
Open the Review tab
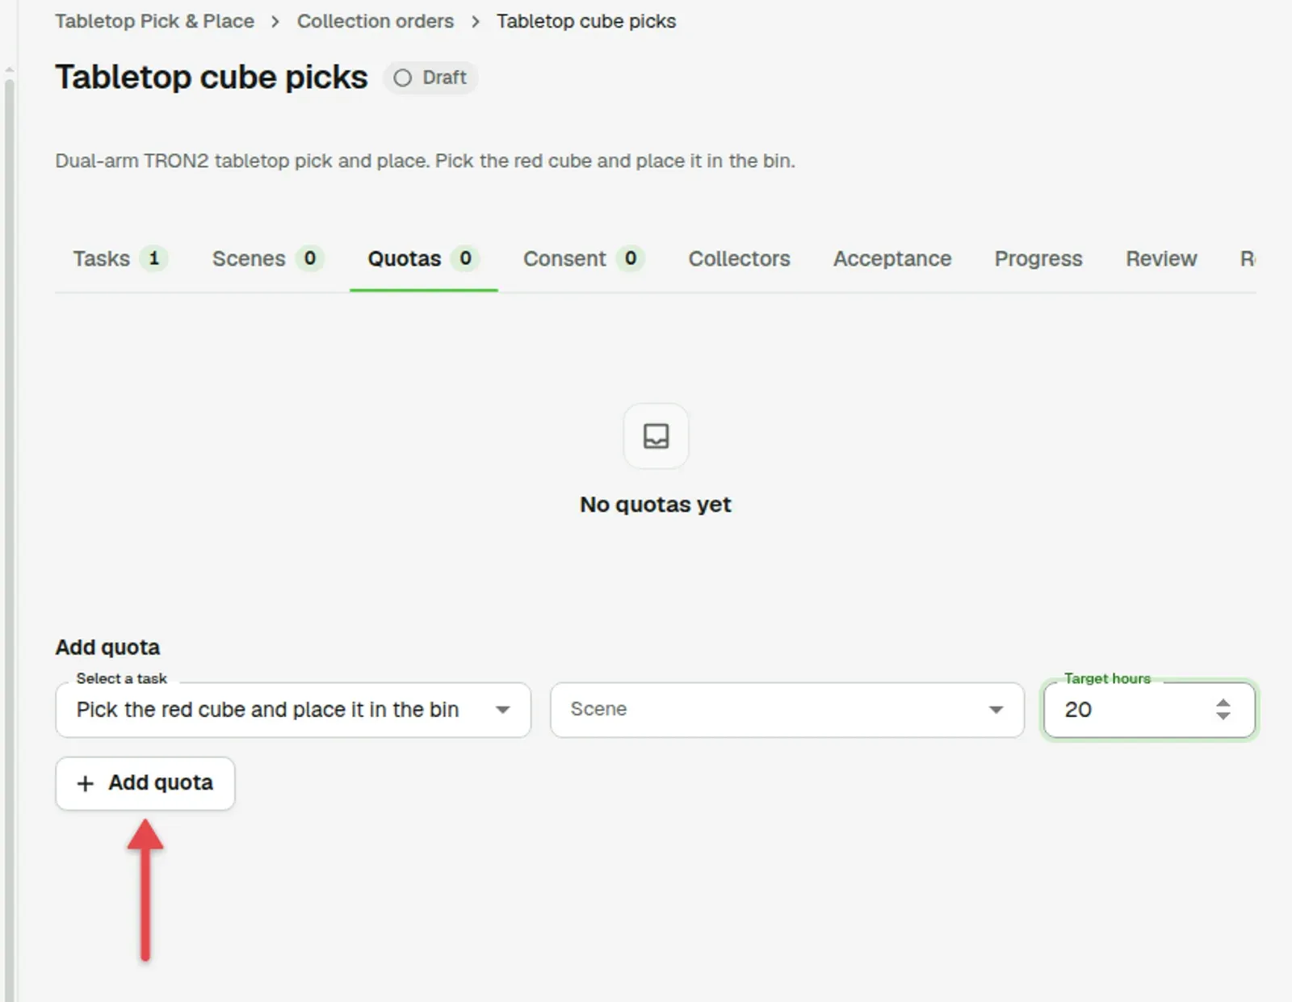[x=1161, y=258]
